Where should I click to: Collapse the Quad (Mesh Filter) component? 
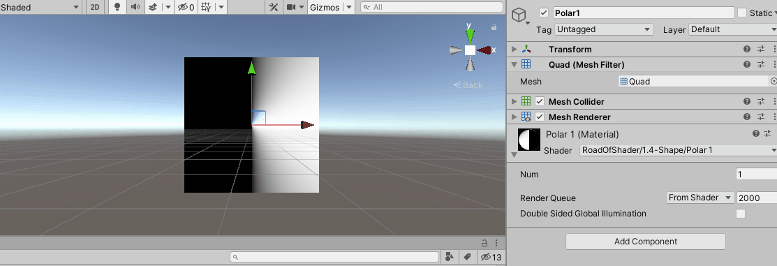514,64
